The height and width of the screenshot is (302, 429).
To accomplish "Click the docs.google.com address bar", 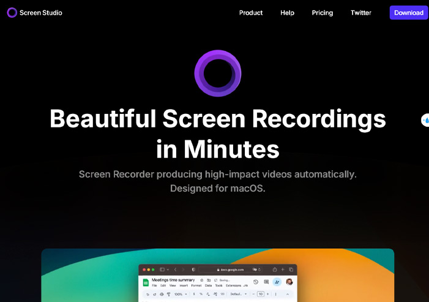I will tap(231, 270).
